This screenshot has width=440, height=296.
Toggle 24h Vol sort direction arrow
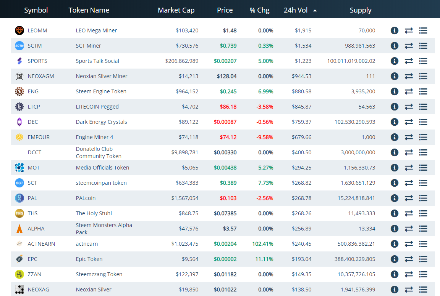(x=315, y=11)
